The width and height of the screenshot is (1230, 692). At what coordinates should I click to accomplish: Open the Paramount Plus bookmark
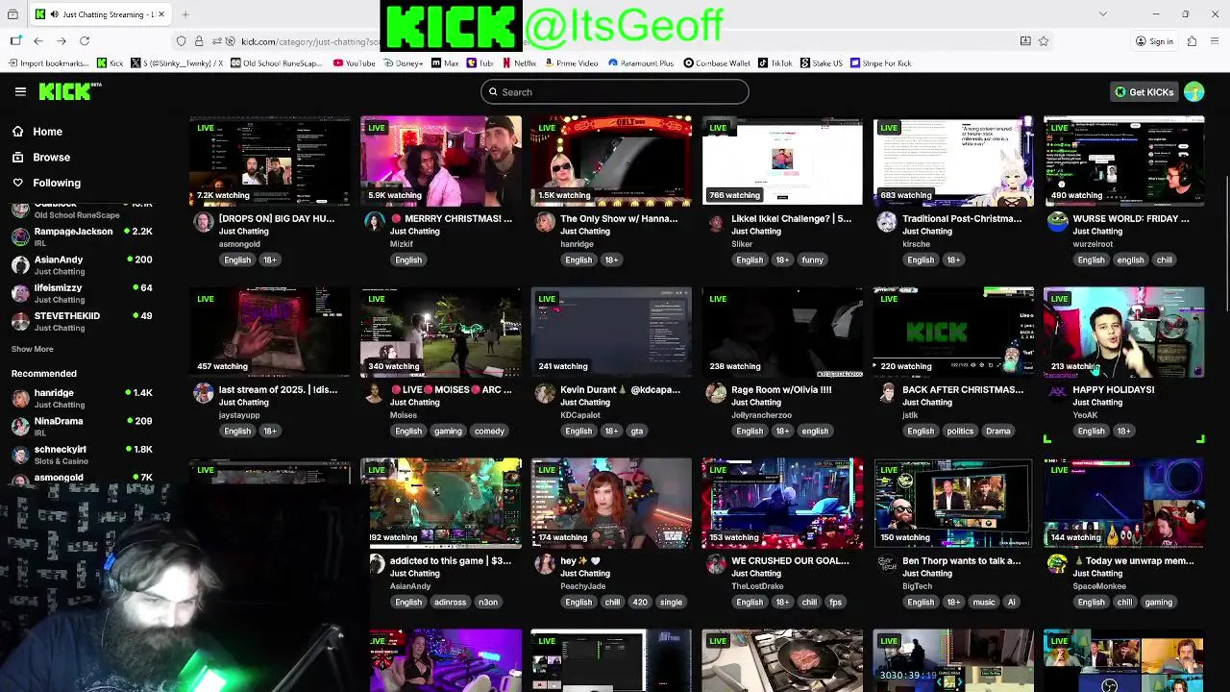641,63
